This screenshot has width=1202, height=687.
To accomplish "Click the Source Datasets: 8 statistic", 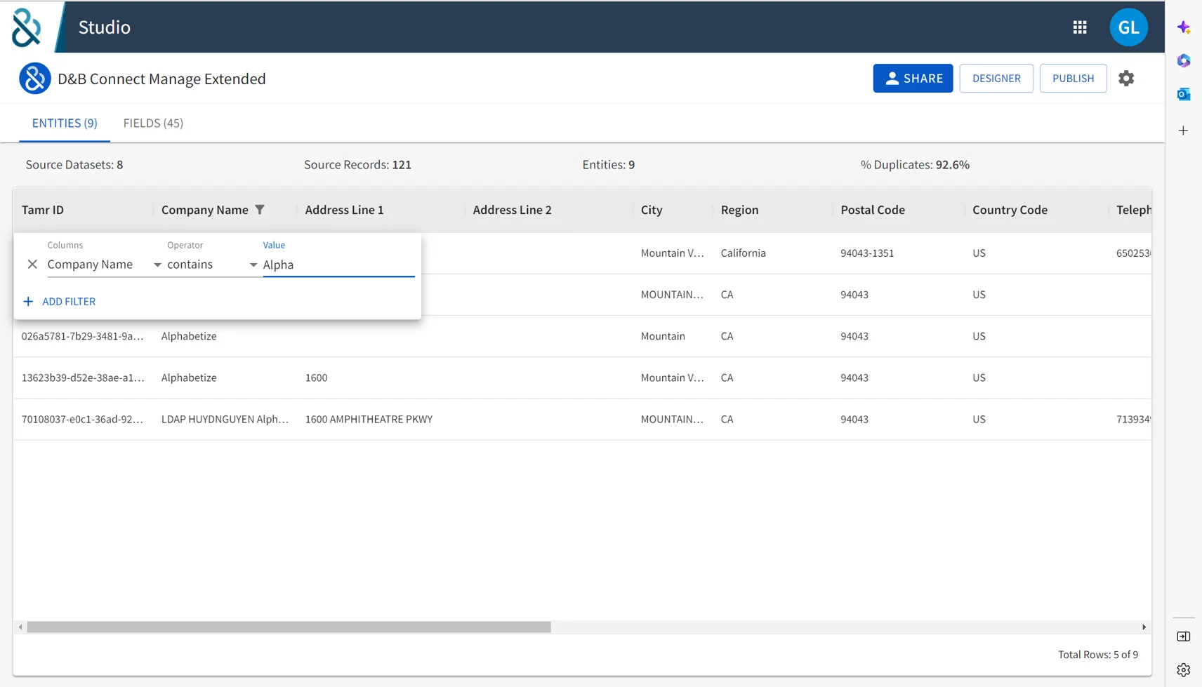I will [74, 165].
